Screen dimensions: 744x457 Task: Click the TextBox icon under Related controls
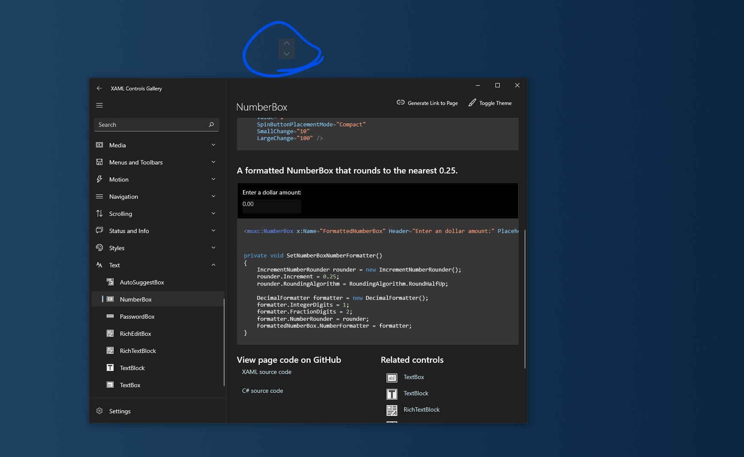391,377
